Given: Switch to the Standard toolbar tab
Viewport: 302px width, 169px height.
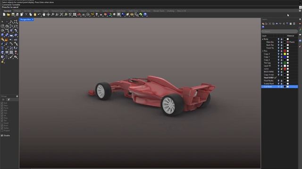Looking at the screenshot, I should [8, 11].
